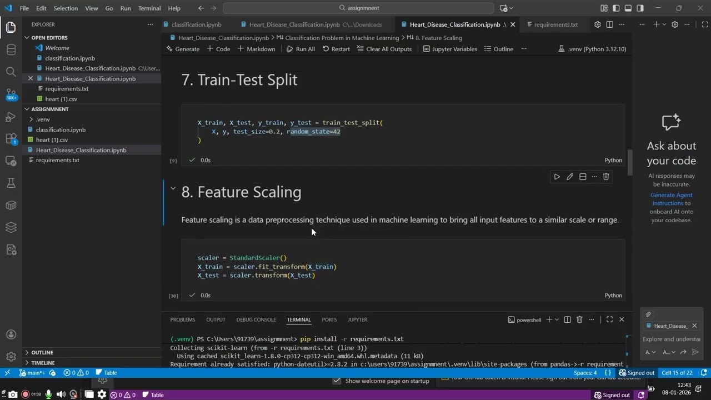Expand the OUTLINE section
The width and height of the screenshot is (711, 400).
(x=42, y=352)
